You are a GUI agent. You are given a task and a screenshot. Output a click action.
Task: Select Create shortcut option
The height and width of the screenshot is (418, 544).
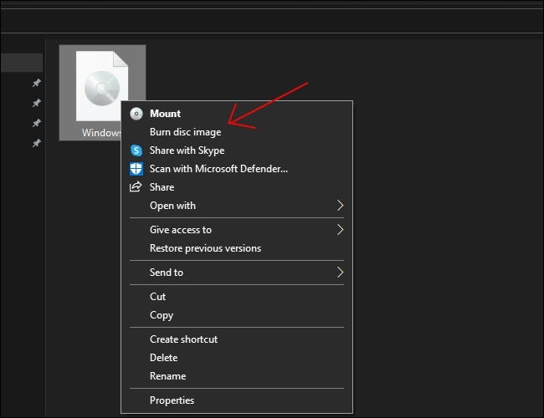pyautogui.click(x=183, y=339)
